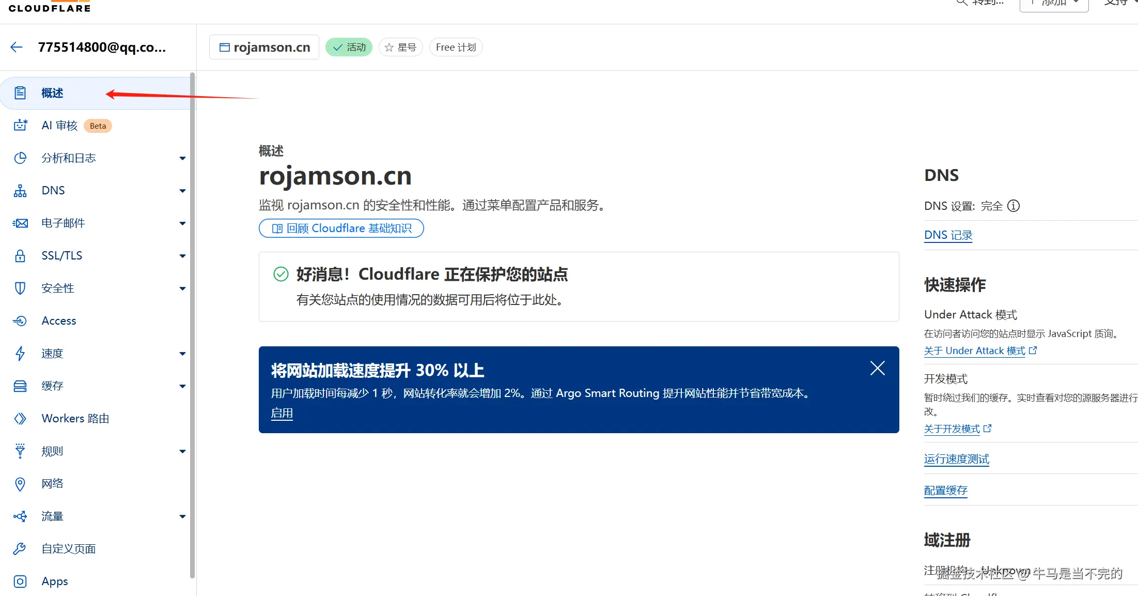This screenshot has width=1138, height=596.
Task: Click the Access login arrow icon
Action: point(20,321)
